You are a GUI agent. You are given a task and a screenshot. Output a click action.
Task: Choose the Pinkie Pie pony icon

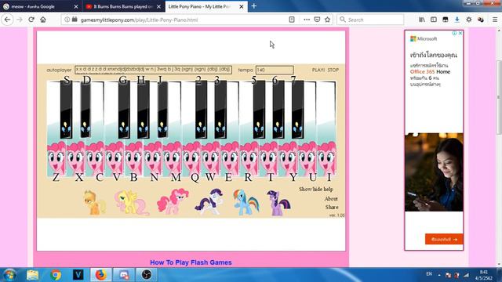[173, 201]
